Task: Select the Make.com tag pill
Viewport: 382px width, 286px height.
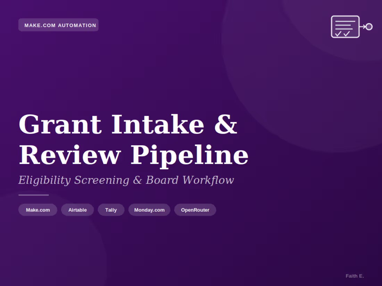Action: pyautogui.click(x=38, y=210)
